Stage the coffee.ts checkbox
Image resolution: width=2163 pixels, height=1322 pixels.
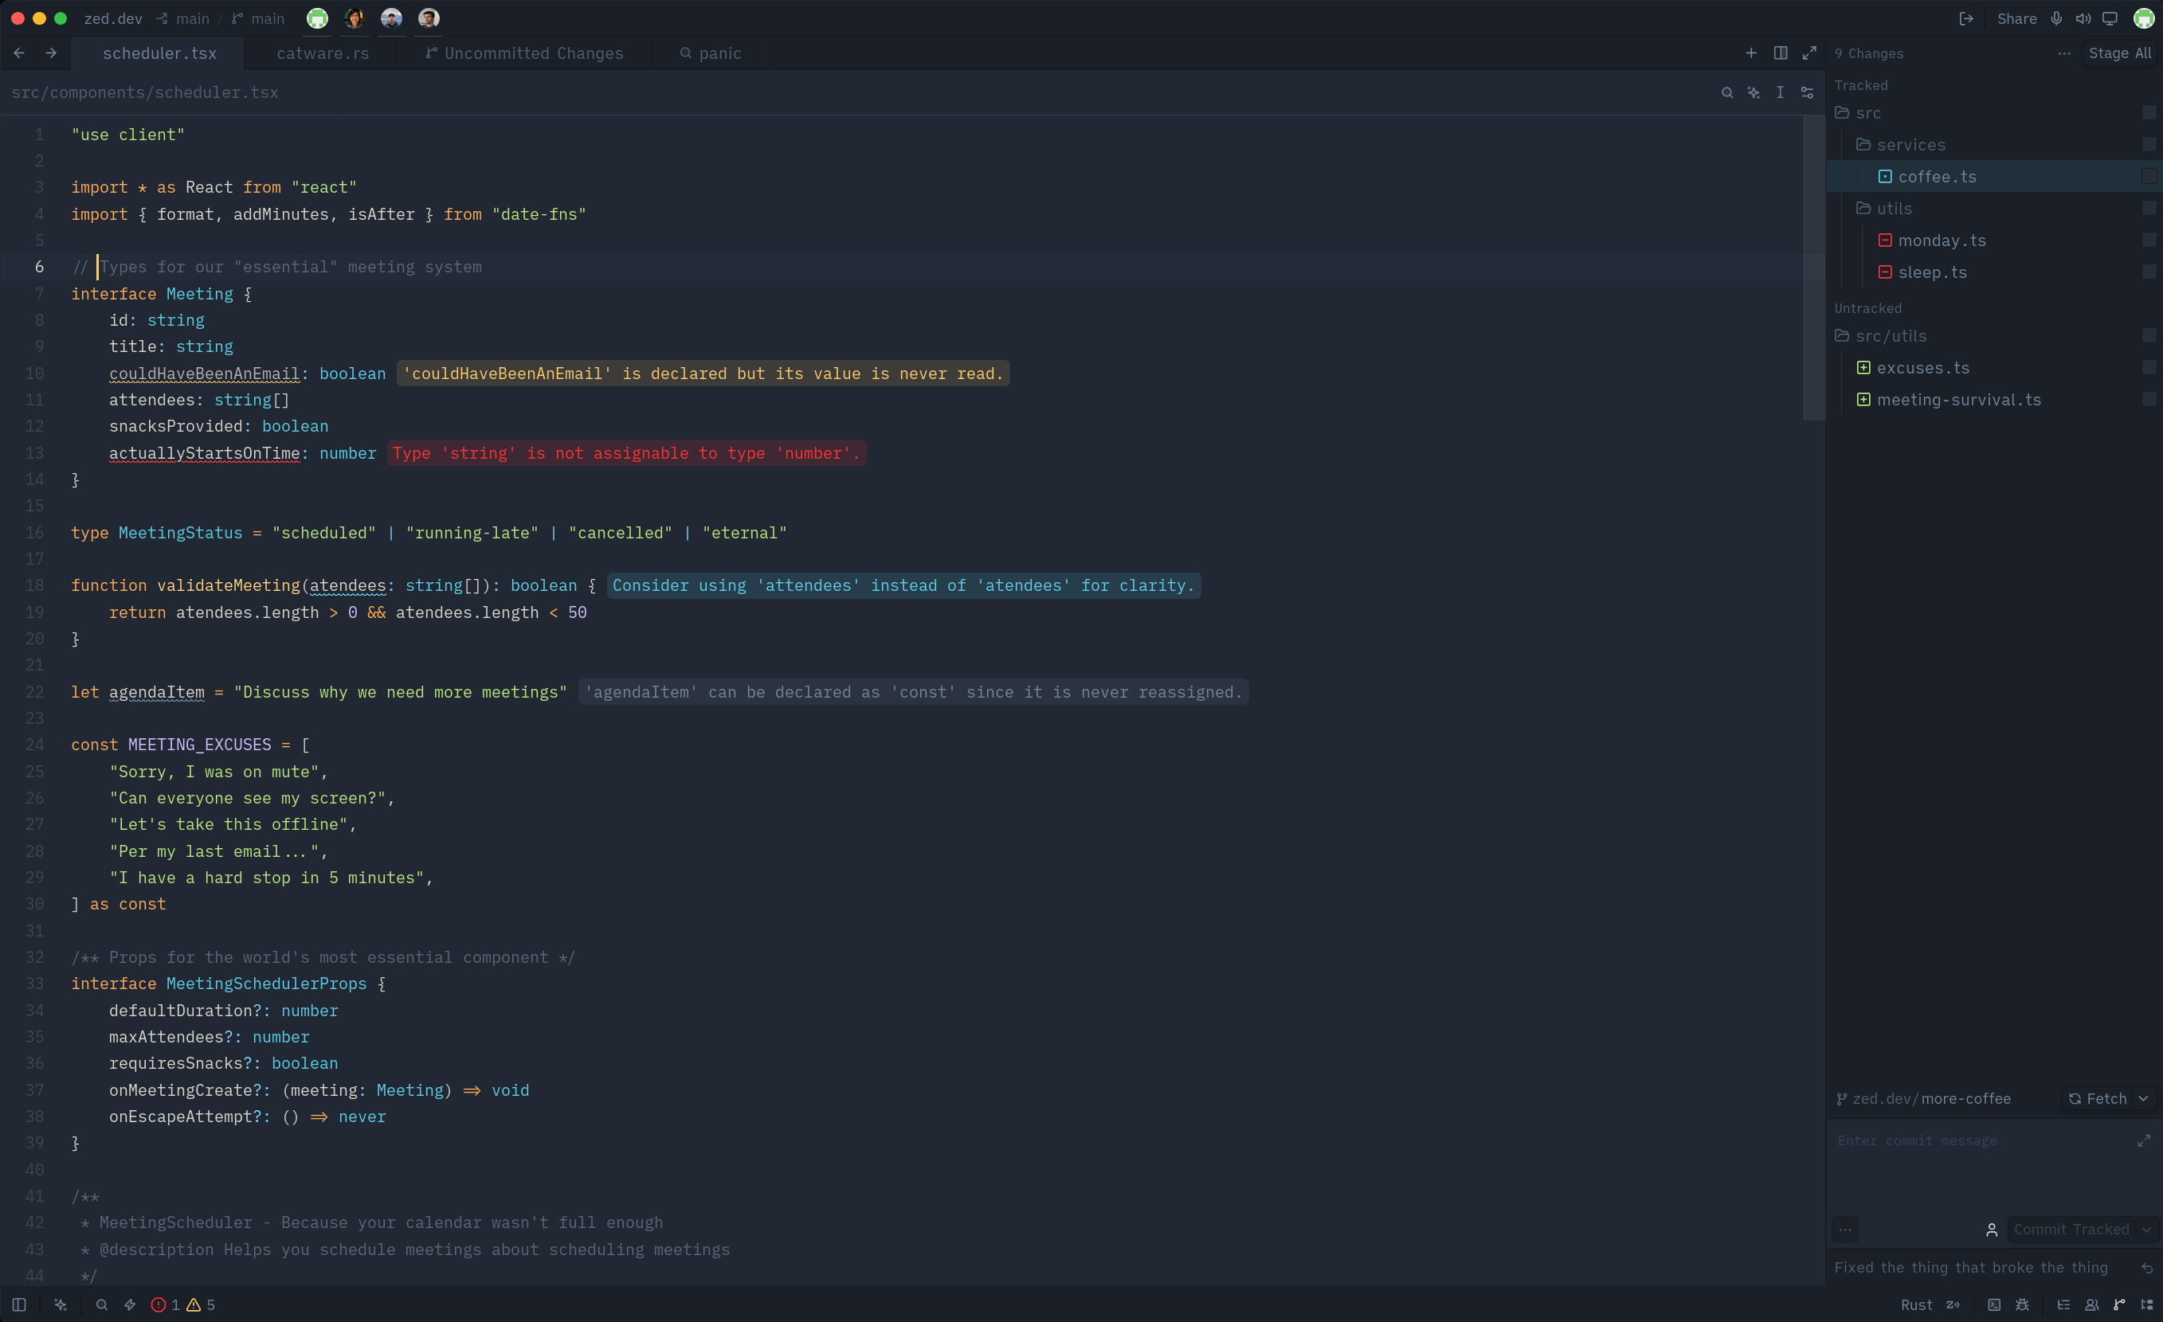pyautogui.click(x=2148, y=176)
